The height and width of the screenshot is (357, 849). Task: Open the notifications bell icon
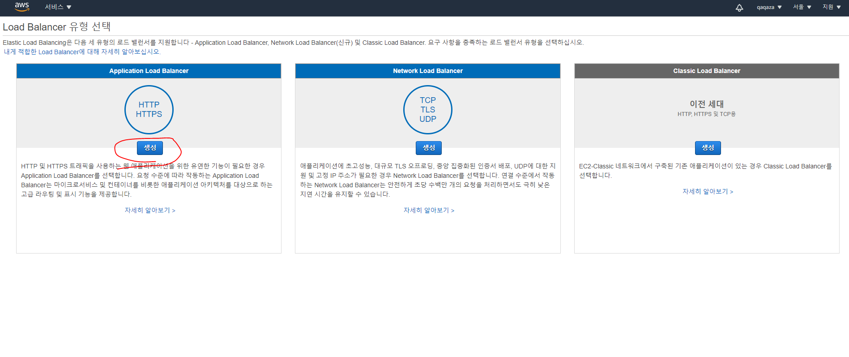pyautogui.click(x=739, y=8)
